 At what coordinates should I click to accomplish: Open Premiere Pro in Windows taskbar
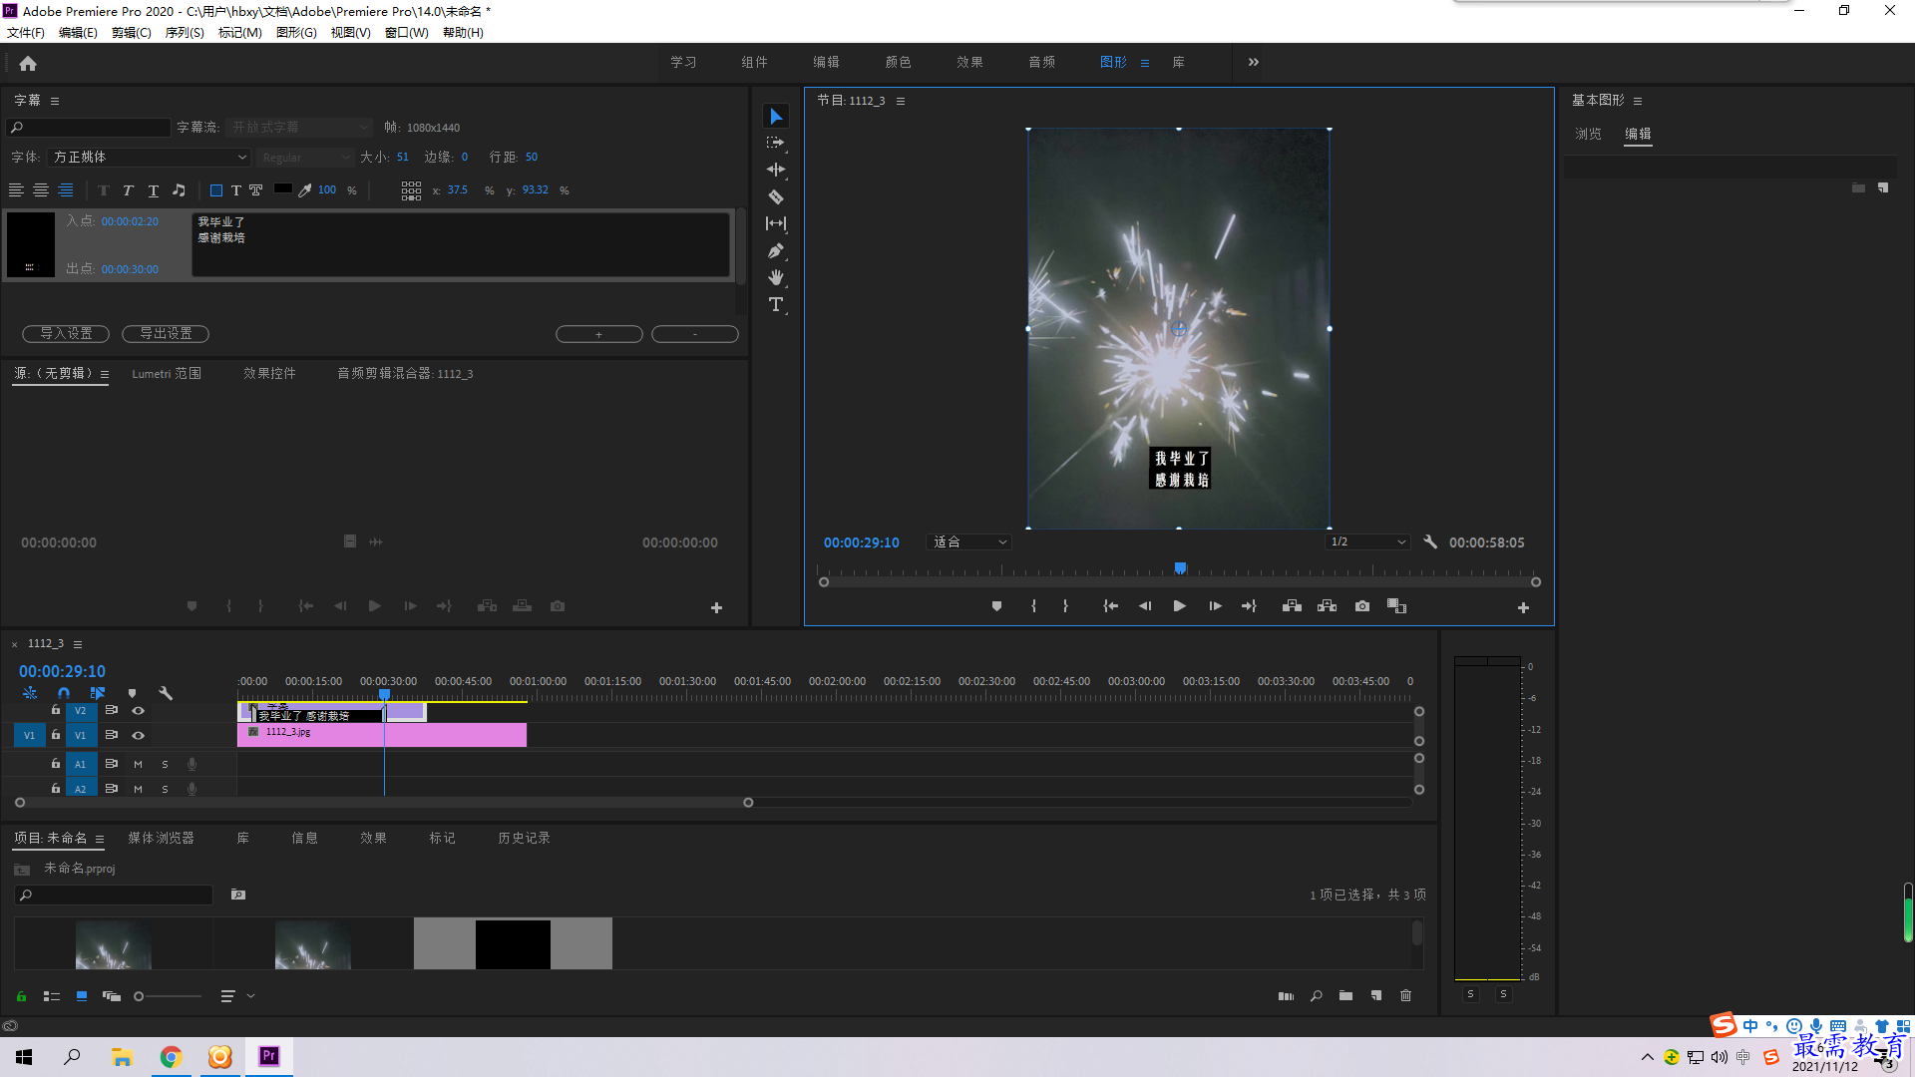pos(269,1056)
